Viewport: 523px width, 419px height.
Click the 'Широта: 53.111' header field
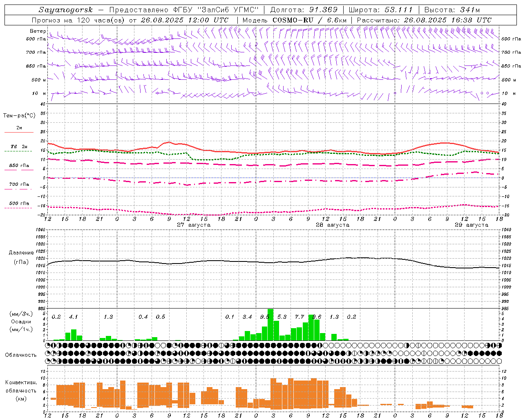point(380,10)
